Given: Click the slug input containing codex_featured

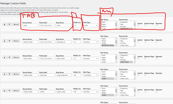Looking at the screenshot, I should (x=64, y=75).
